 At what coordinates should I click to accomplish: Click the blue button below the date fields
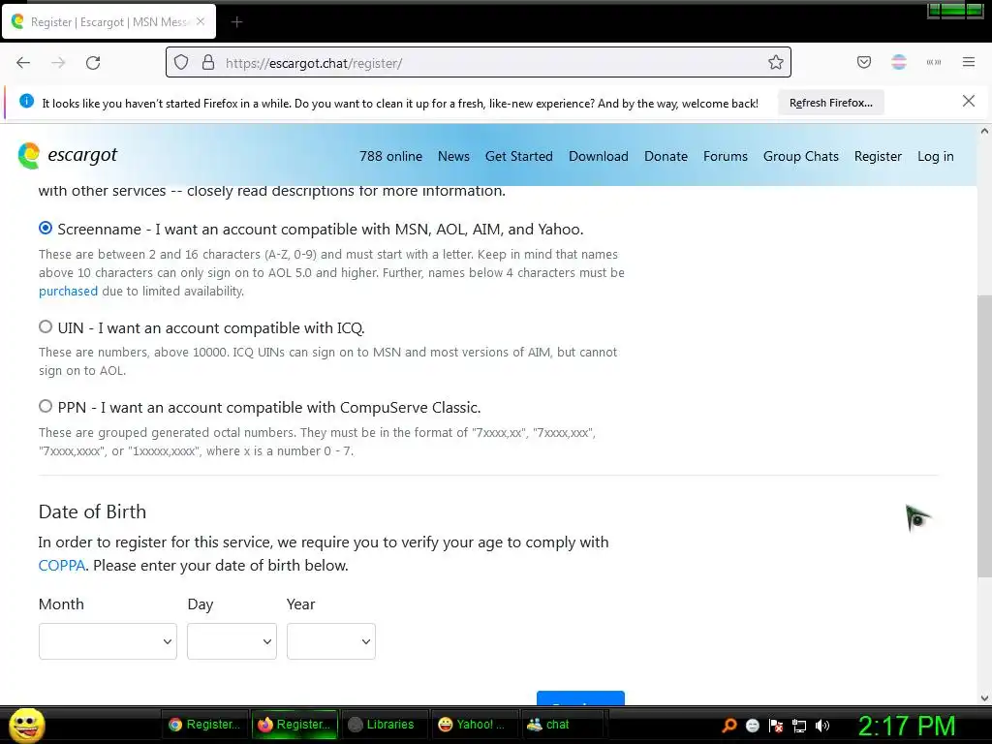pyautogui.click(x=580, y=697)
